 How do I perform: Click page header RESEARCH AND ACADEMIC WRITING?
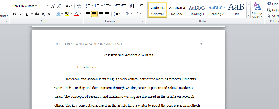[88, 44]
